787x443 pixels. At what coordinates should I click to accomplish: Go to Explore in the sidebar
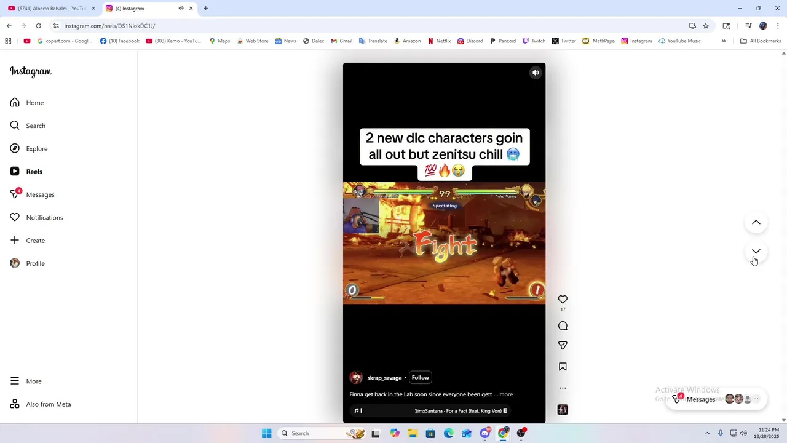pyautogui.click(x=29, y=149)
